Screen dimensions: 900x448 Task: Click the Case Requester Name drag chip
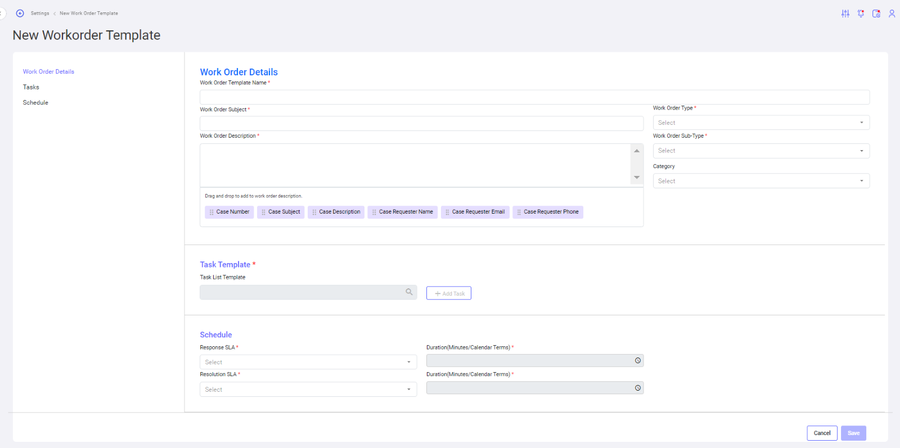coord(402,212)
